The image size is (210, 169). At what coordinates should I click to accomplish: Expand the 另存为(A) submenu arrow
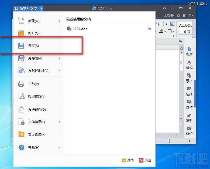(60, 58)
